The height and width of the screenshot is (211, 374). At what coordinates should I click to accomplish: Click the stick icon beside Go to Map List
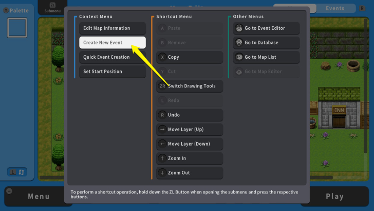pyautogui.click(x=239, y=57)
